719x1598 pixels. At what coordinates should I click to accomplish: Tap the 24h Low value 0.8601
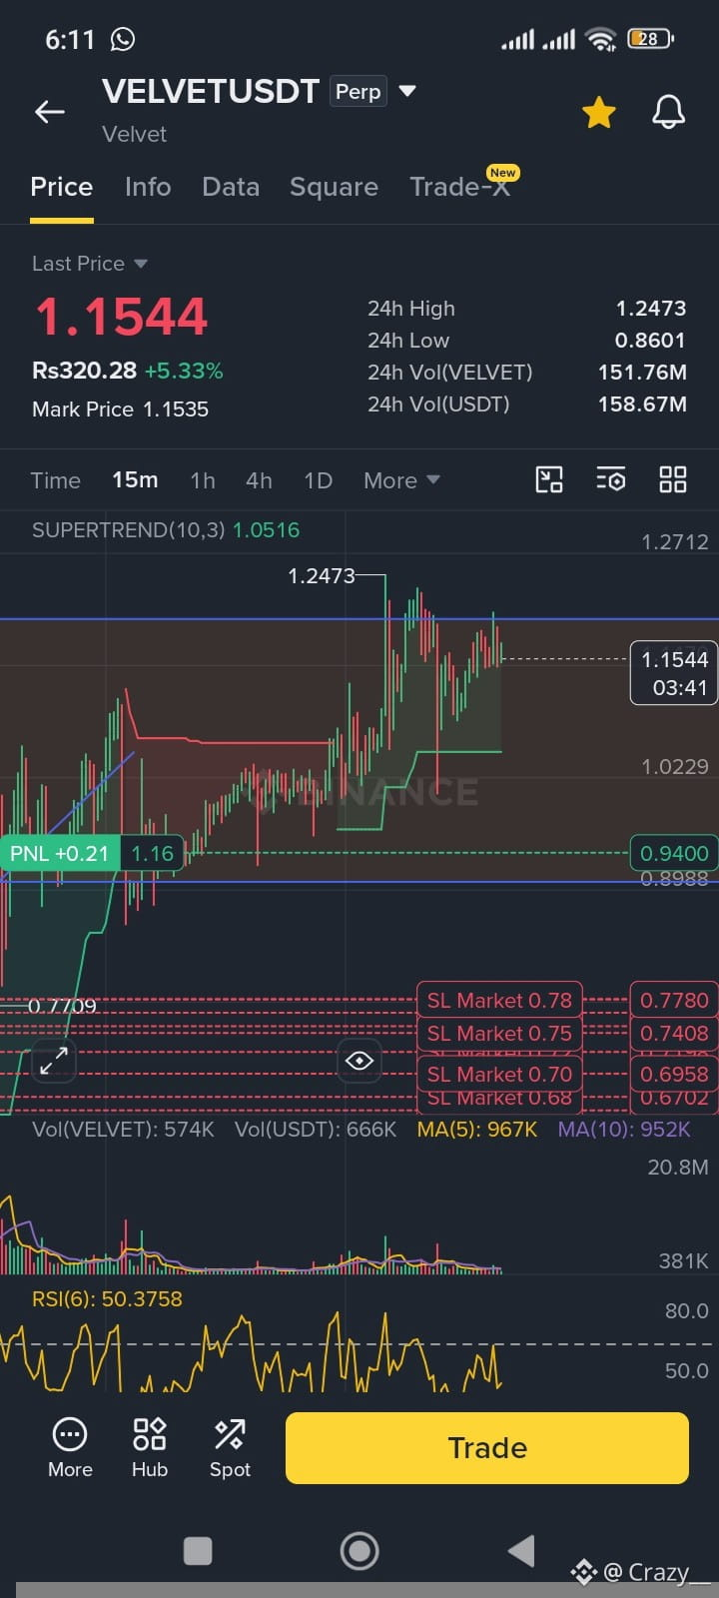tap(651, 341)
